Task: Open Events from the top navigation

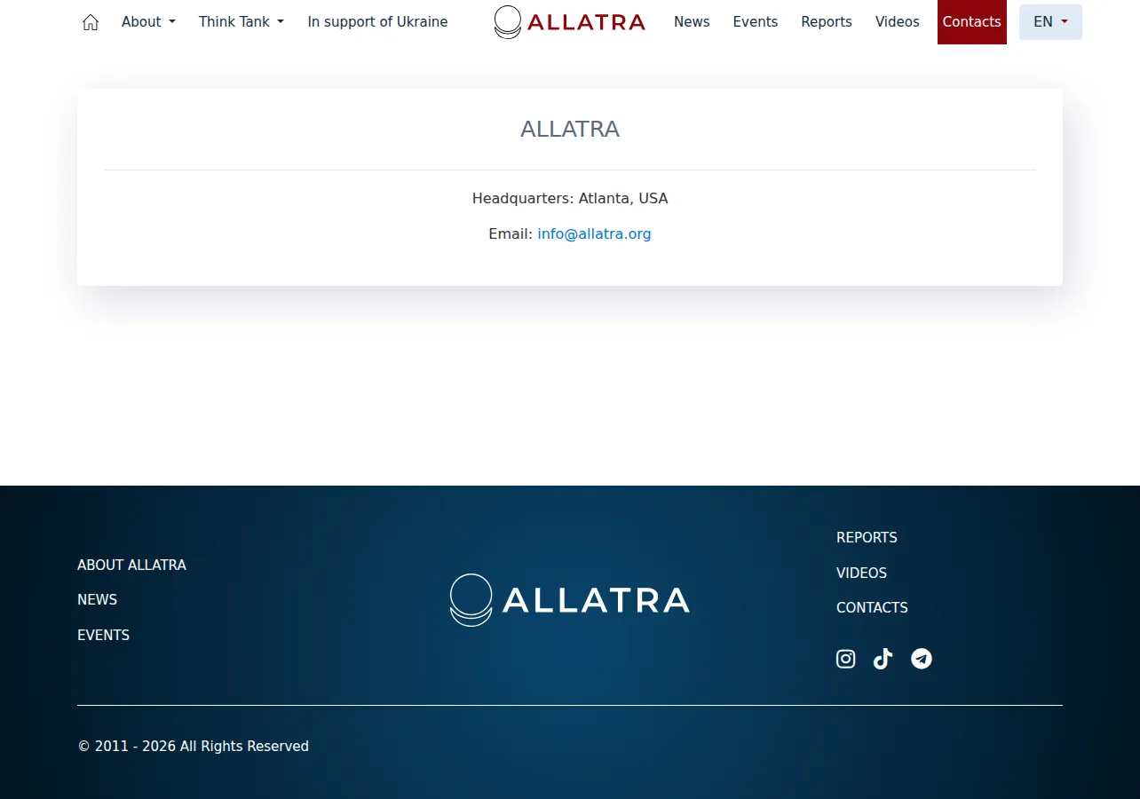Action: [756, 22]
